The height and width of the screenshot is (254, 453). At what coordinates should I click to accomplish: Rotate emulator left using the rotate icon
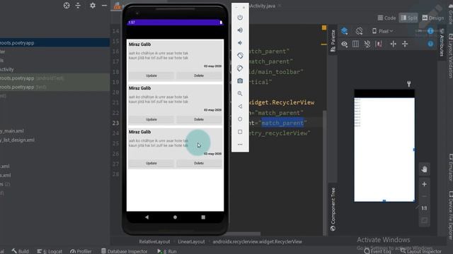(240, 56)
